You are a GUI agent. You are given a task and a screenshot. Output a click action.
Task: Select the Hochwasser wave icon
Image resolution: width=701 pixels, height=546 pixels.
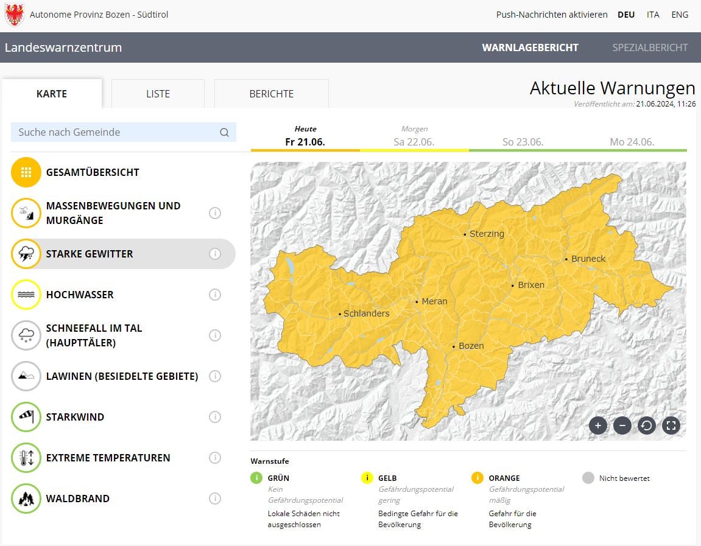point(26,295)
